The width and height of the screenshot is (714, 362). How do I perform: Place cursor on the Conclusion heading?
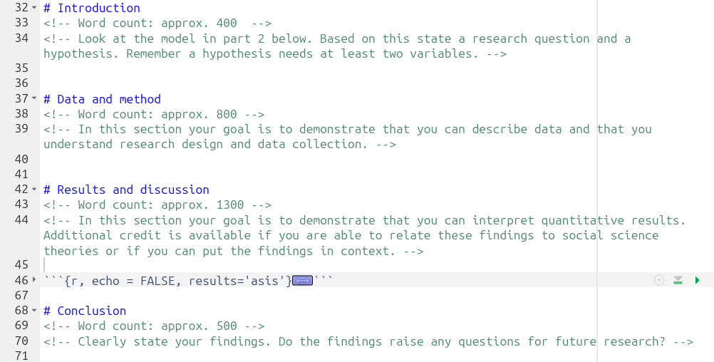(x=91, y=311)
